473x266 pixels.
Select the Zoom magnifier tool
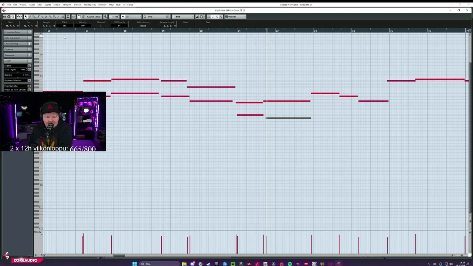(x=54, y=17)
